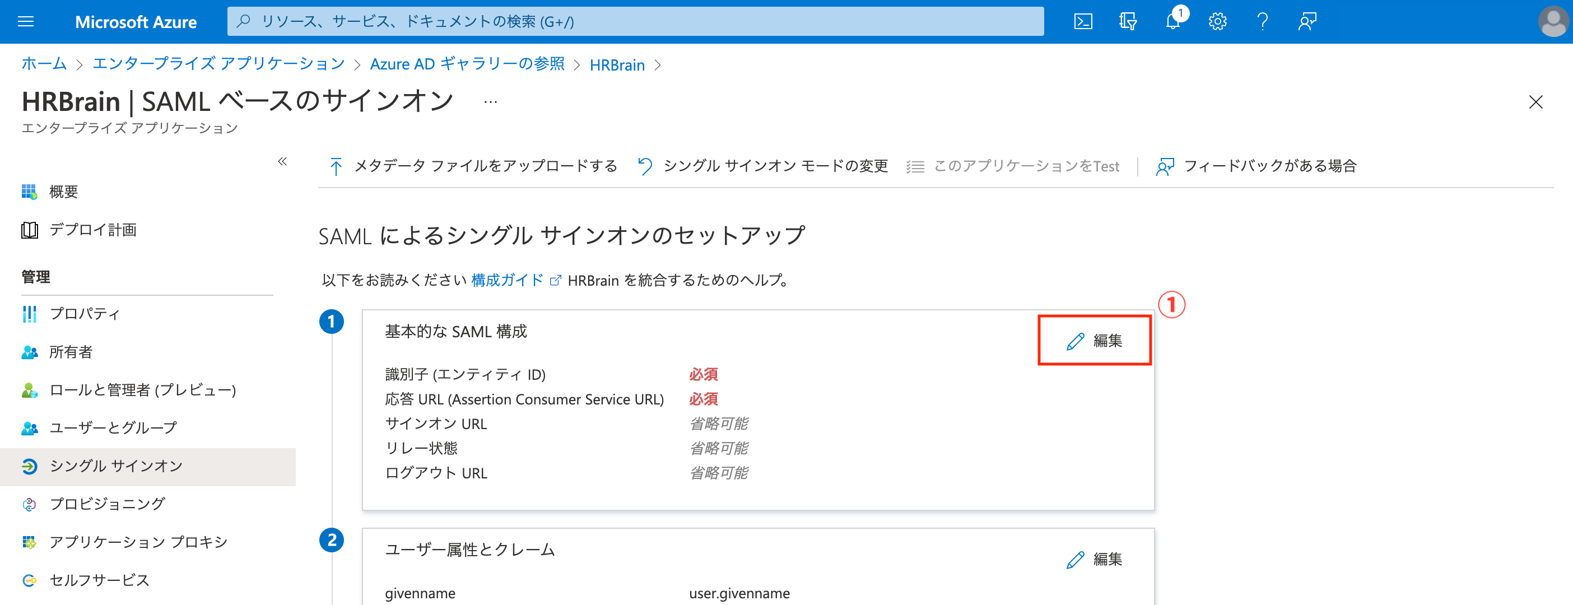Open feedback icon in top header

[1307, 22]
